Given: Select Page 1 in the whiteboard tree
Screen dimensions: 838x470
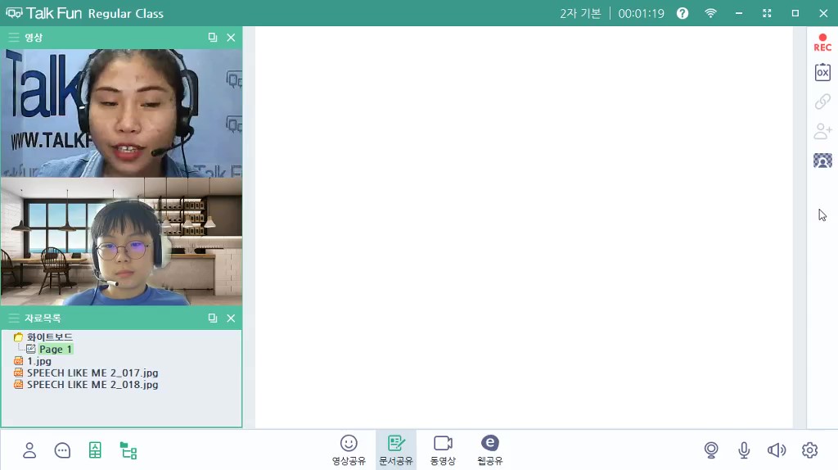Looking at the screenshot, I should pos(56,349).
